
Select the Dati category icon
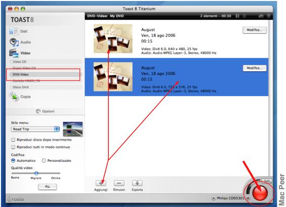click(x=14, y=31)
